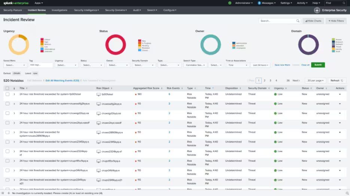350x196 pixels.
Task: Click the green Submit button
Action: click(x=318, y=65)
